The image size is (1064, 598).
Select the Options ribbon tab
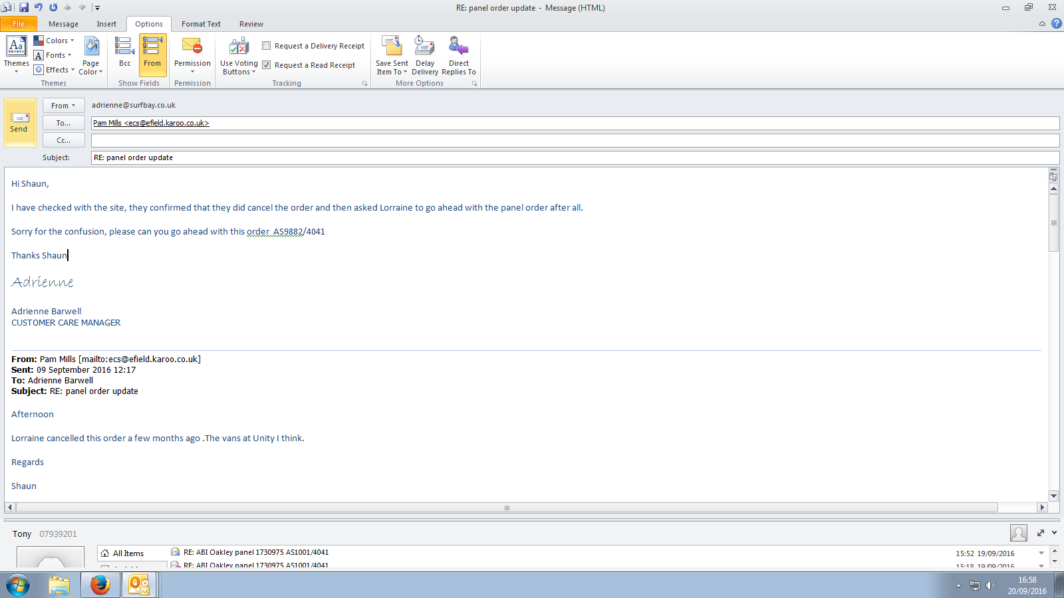[x=149, y=24]
